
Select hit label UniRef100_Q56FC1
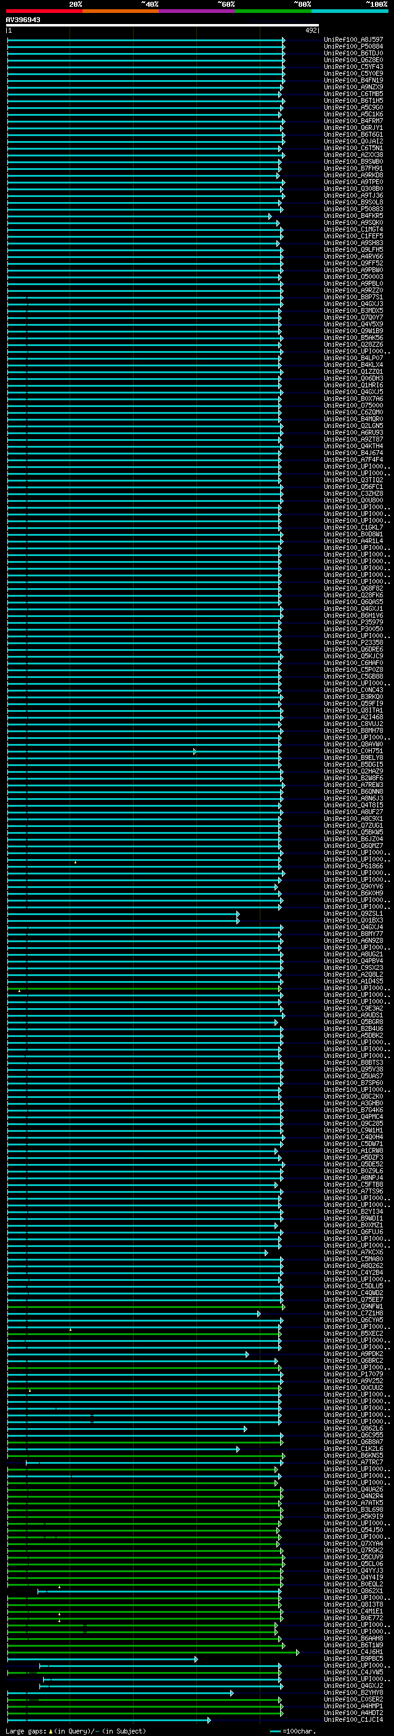pos(353,486)
